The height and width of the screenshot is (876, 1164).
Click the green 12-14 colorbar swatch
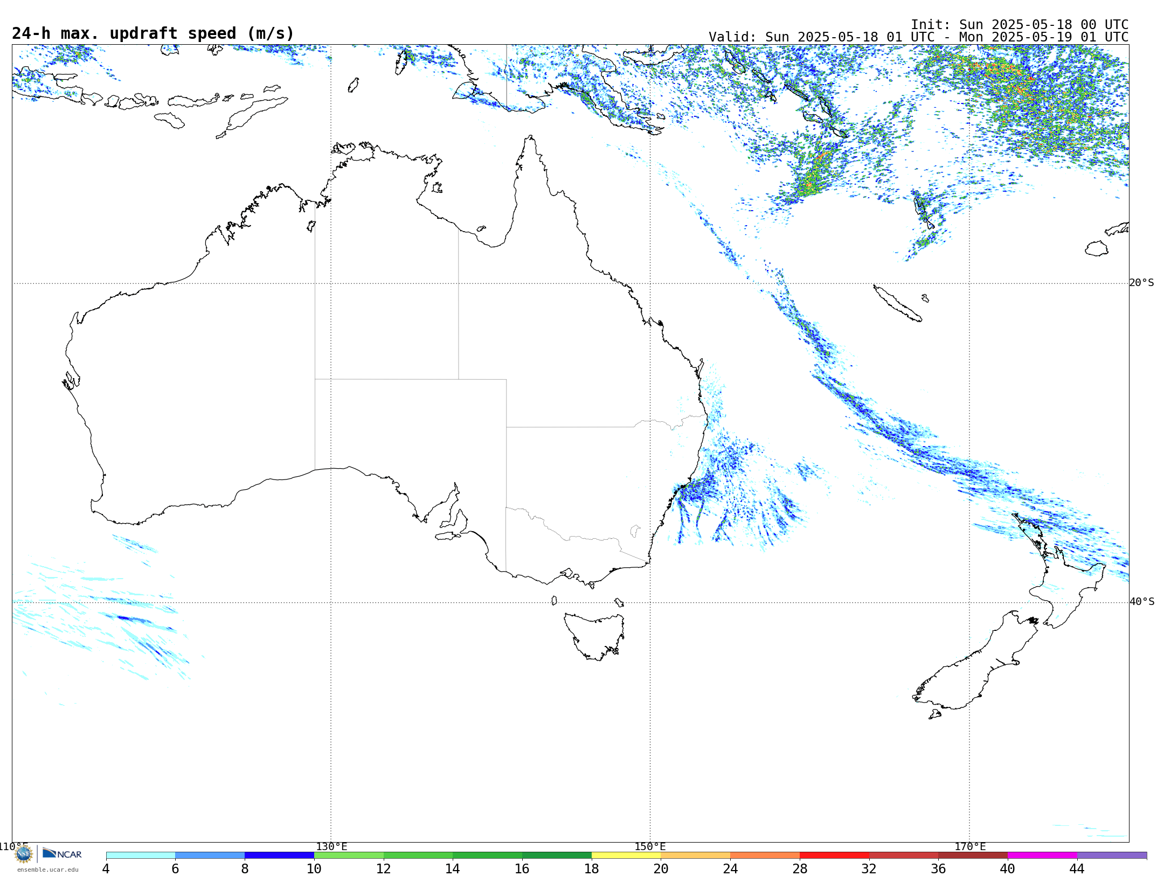click(418, 856)
